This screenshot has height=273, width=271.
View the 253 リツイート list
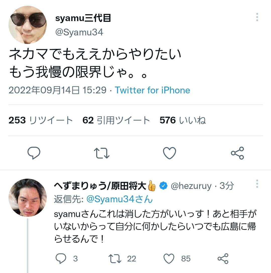point(41,121)
